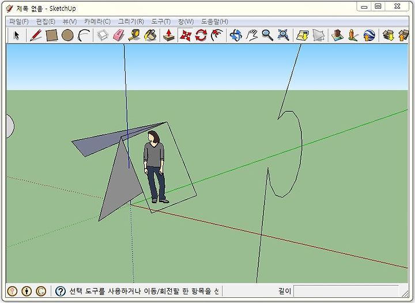Open the 편집(E) menu
This screenshot has height=303, width=415.
46,21
